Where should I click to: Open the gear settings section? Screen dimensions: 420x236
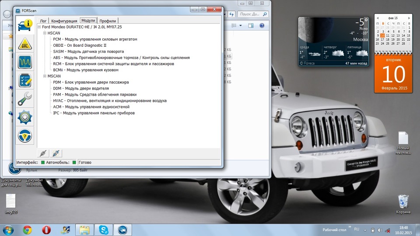(25, 117)
